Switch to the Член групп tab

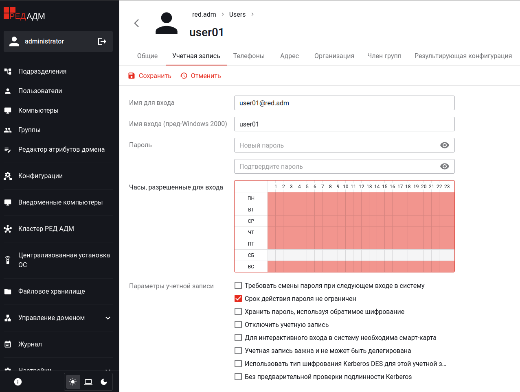384,56
